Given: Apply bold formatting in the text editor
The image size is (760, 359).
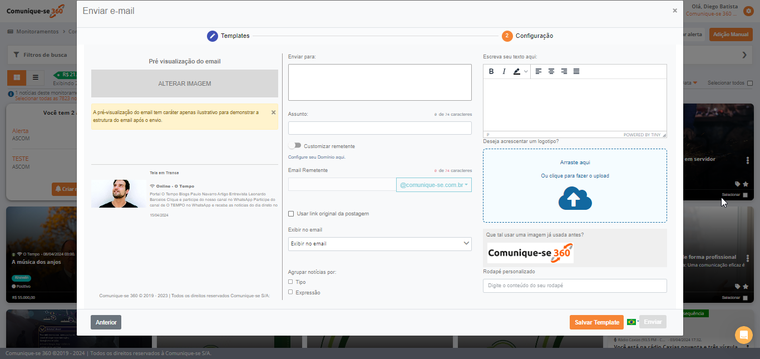Looking at the screenshot, I should (x=491, y=71).
